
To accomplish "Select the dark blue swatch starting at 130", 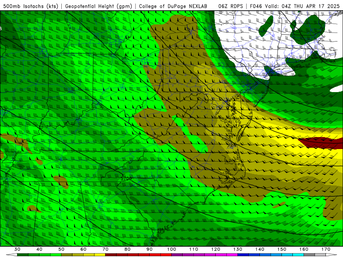I will [x=243, y=255].
